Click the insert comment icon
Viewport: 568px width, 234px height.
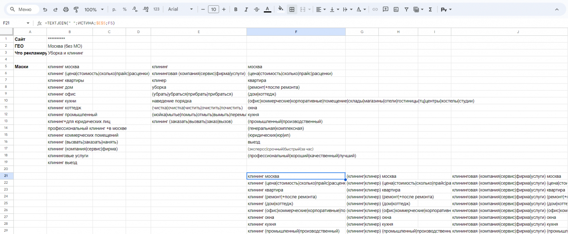pos(386,10)
